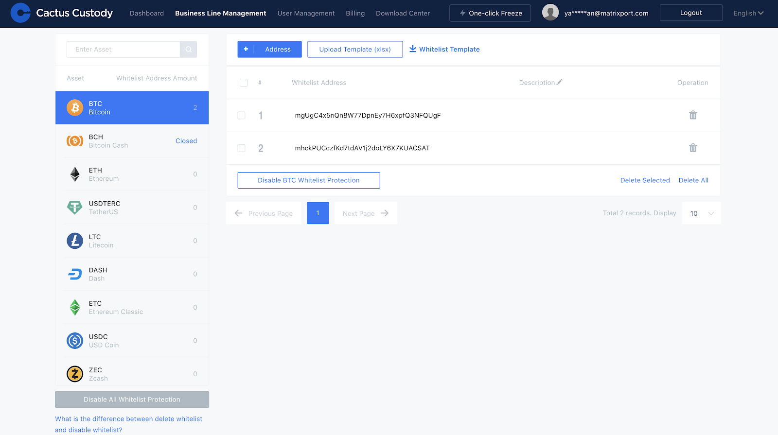
Task: Select the ETH Ethereum asset row
Action: point(132,174)
